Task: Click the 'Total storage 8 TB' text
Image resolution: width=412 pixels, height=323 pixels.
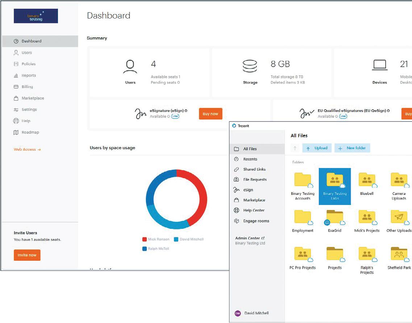Action: [287, 77]
